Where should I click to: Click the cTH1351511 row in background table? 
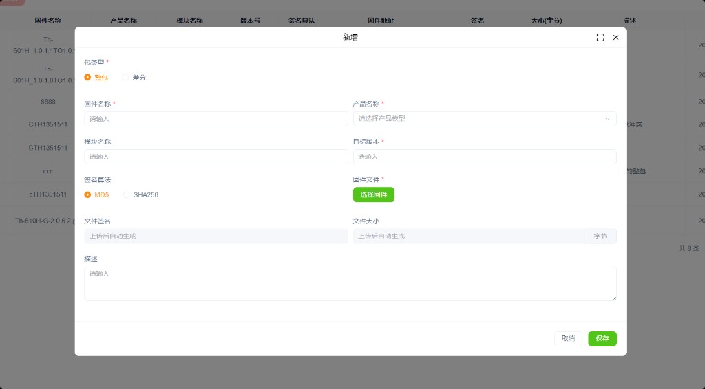pyautogui.click(x=48, y=194)
